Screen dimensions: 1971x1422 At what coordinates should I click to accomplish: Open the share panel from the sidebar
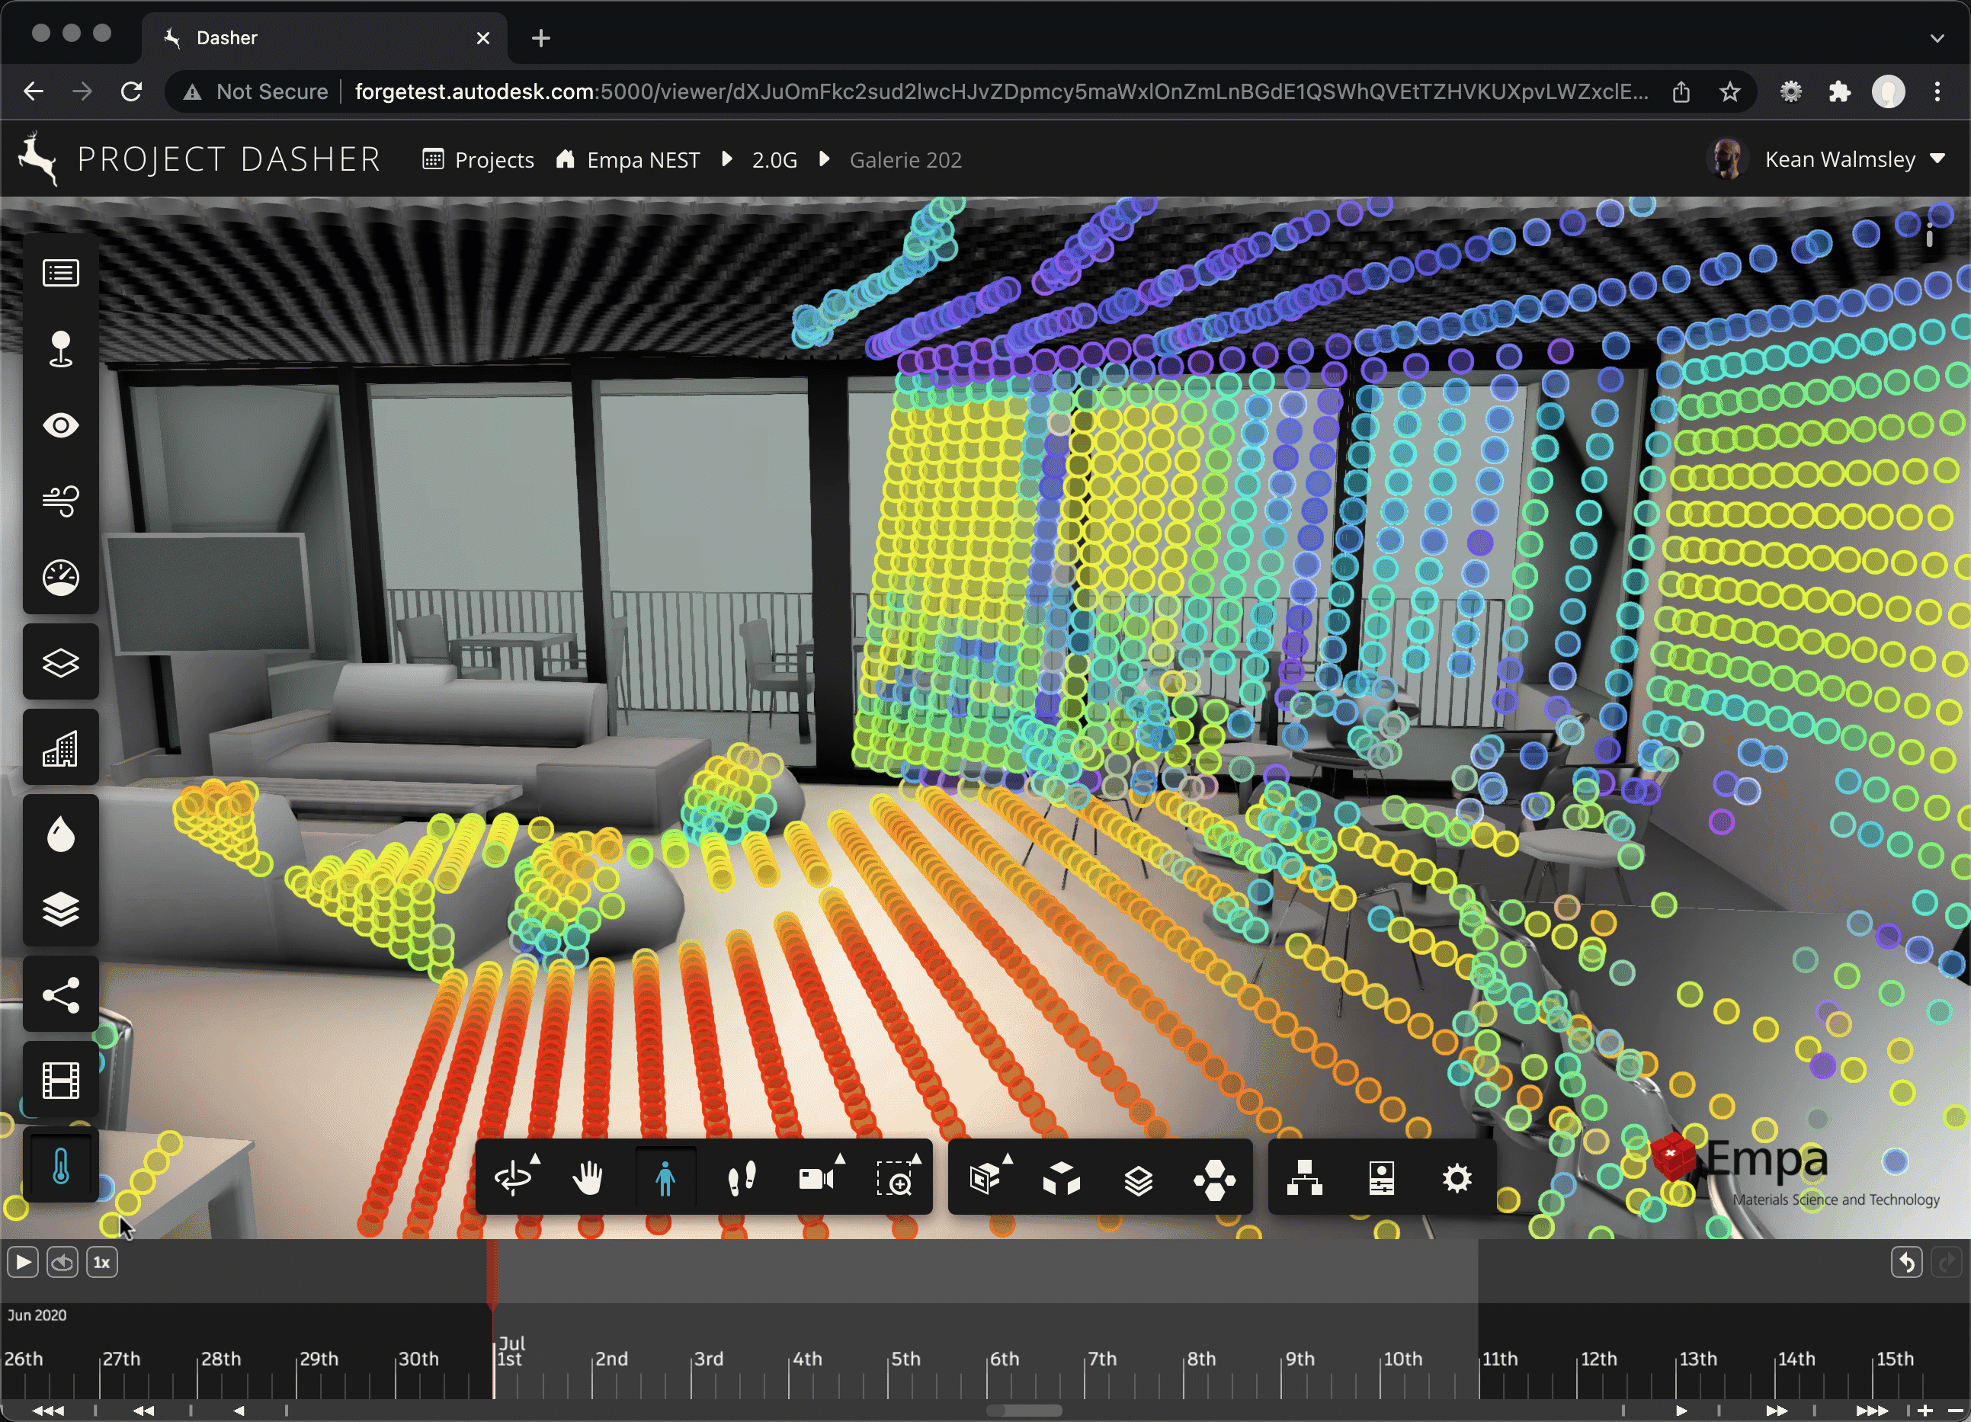[61, 994]
